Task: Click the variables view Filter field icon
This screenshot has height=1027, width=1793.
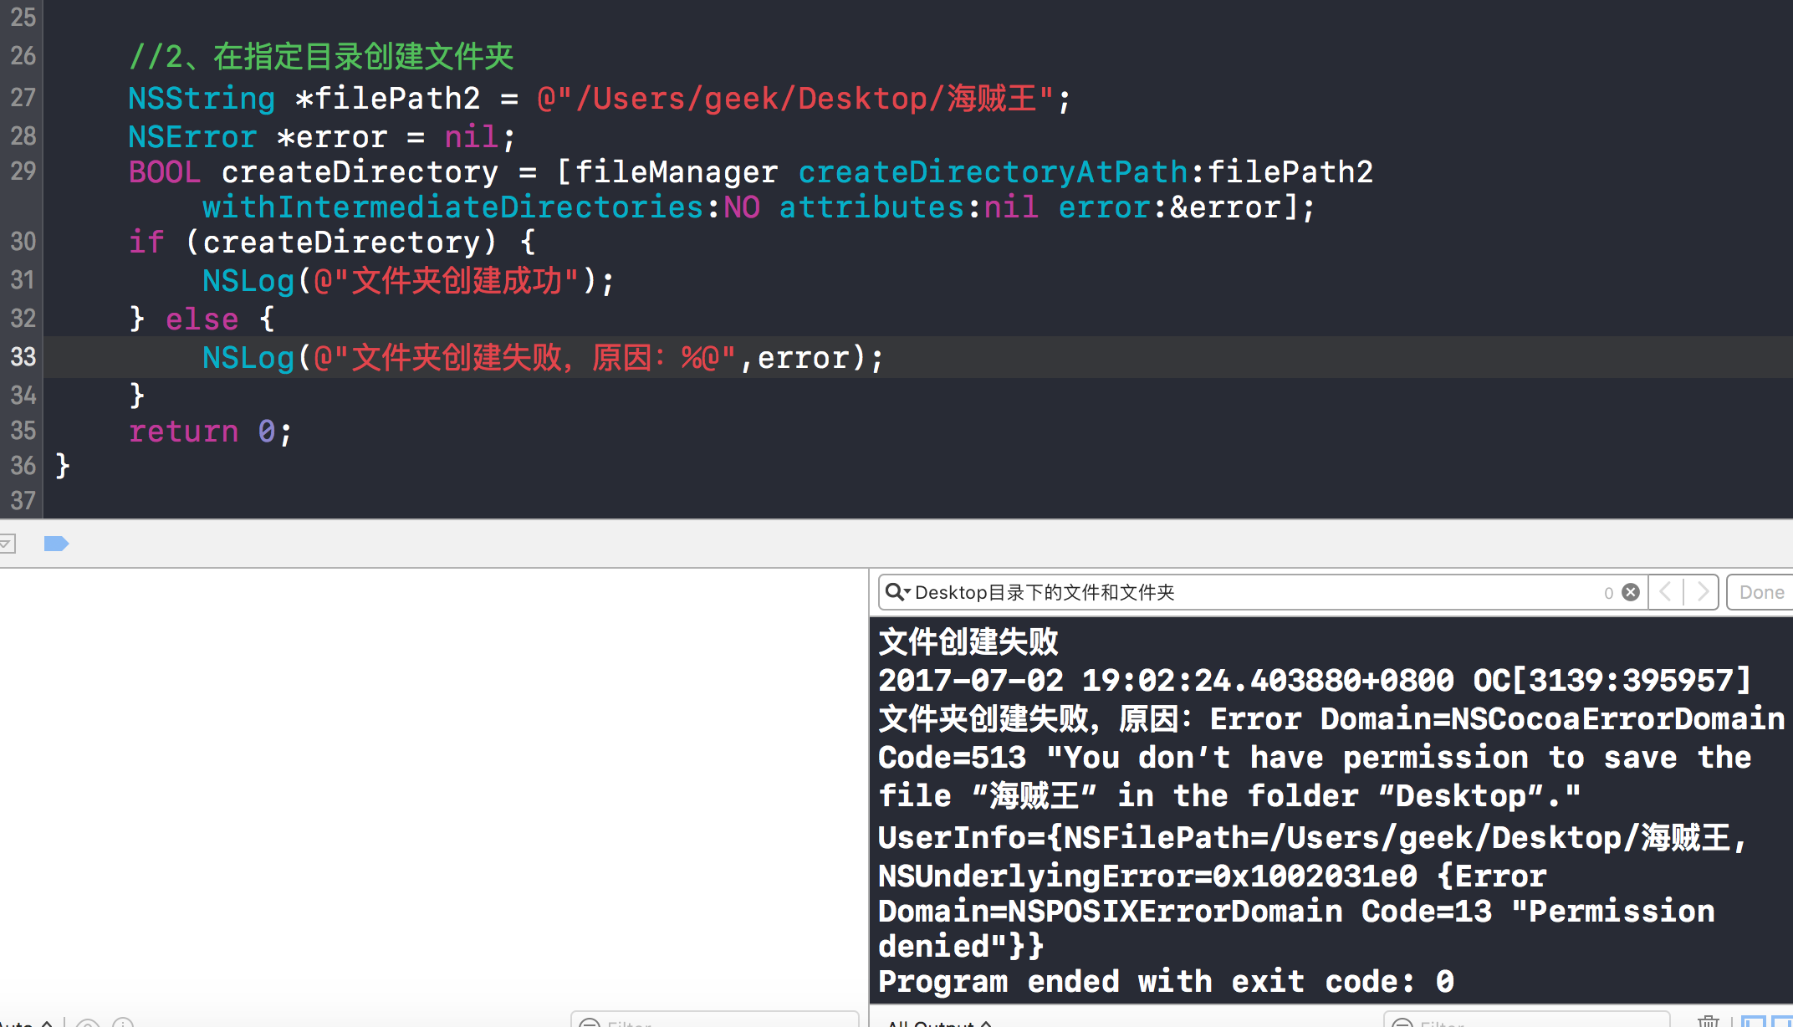Action: 590,1023
